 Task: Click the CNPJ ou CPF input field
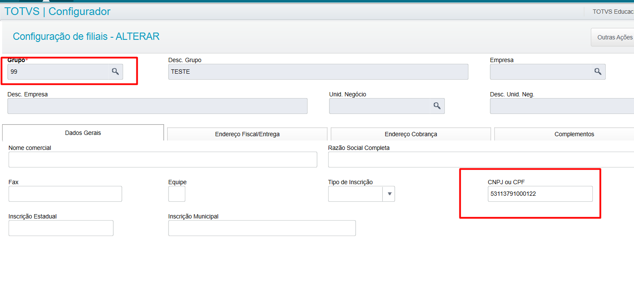(x=540, y=194)
